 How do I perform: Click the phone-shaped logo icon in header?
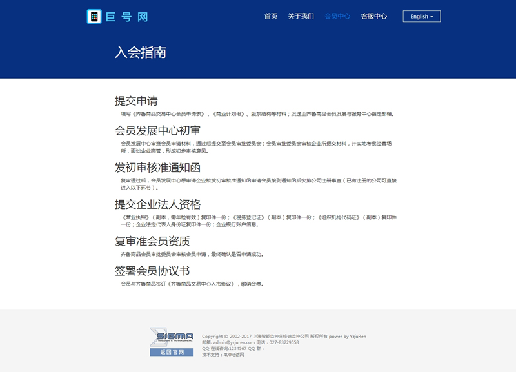(x=95, y=17)
